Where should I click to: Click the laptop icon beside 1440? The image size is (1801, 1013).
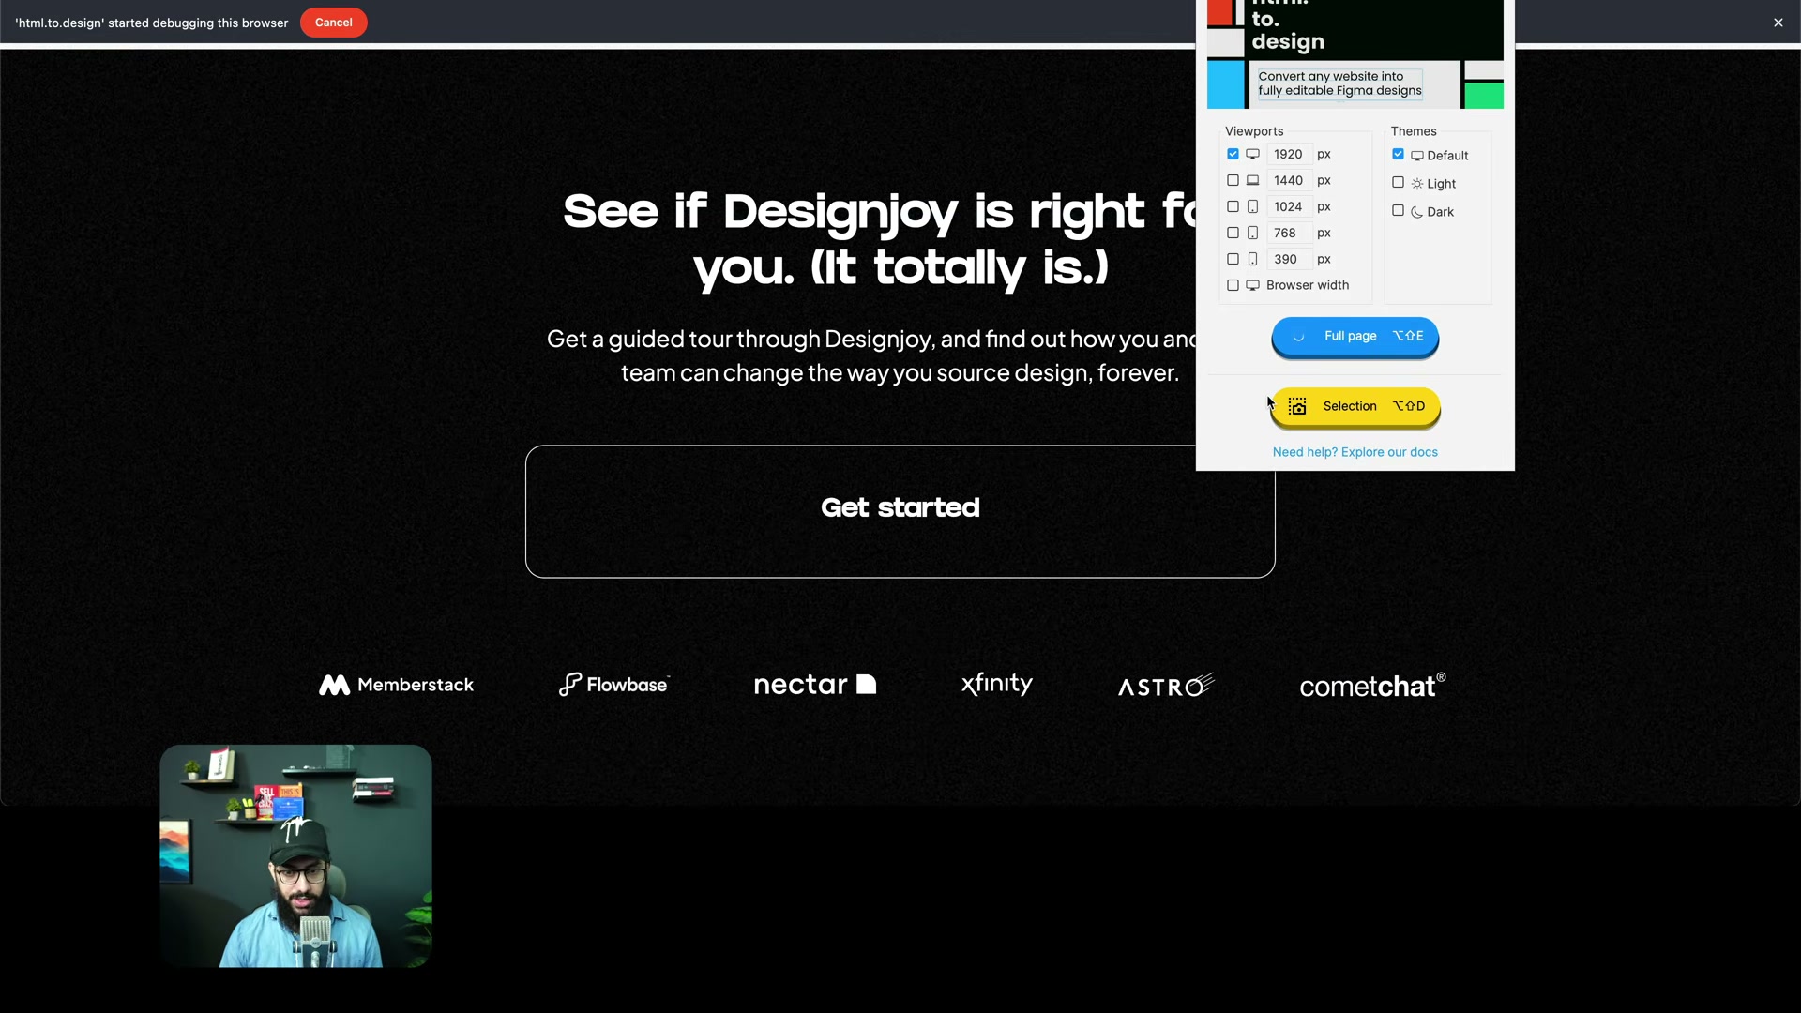[x=1252, y=180]
